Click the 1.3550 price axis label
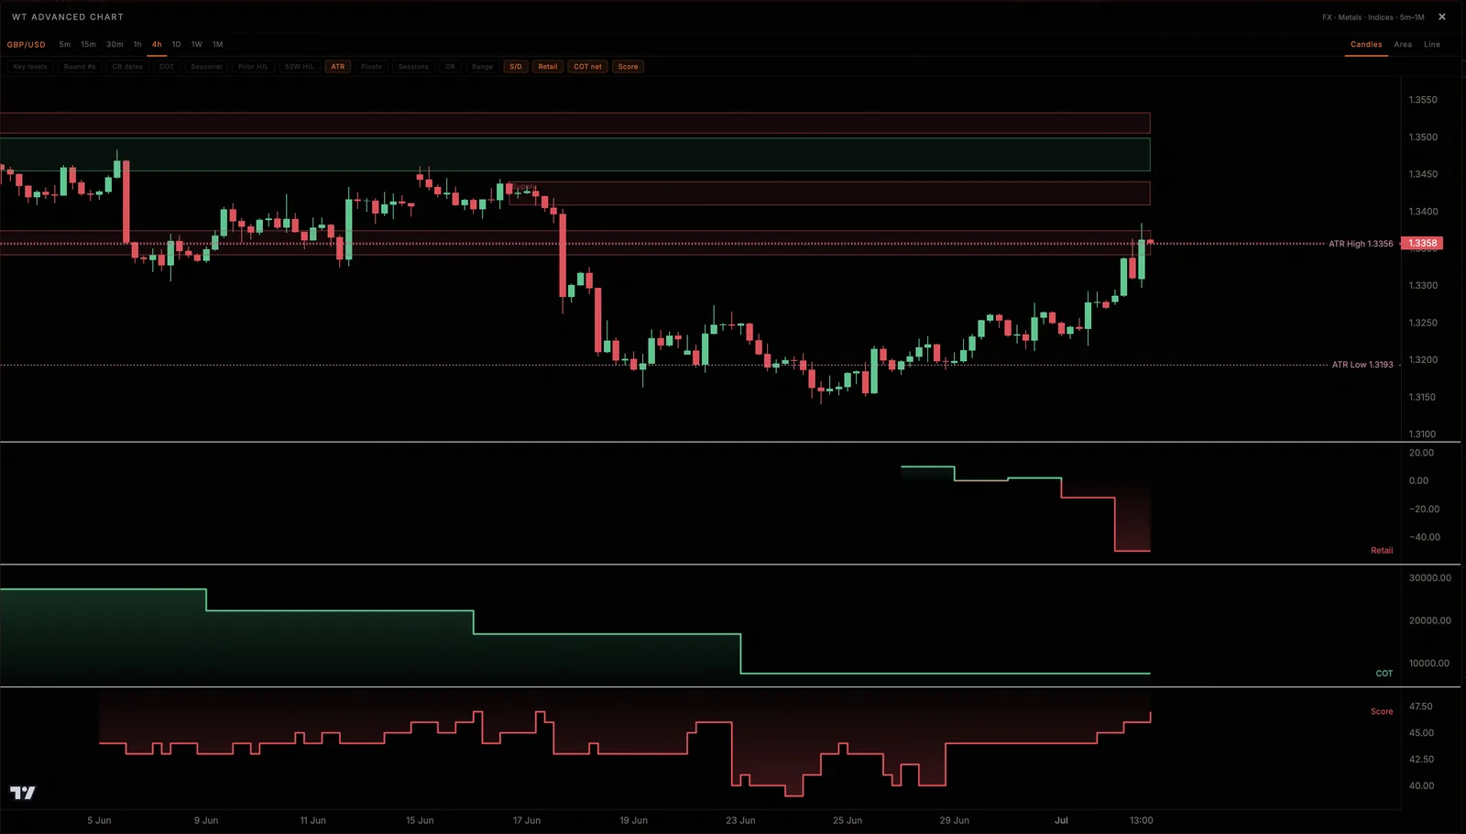The height and width of the screenshot is (834, 1466). click(x=1423, y=100)
